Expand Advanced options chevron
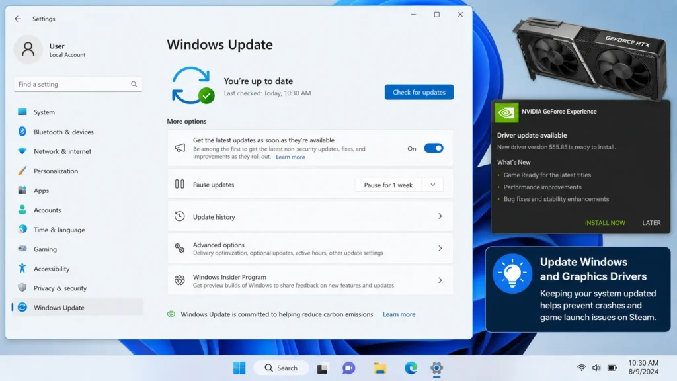 [x=440, y=249]
